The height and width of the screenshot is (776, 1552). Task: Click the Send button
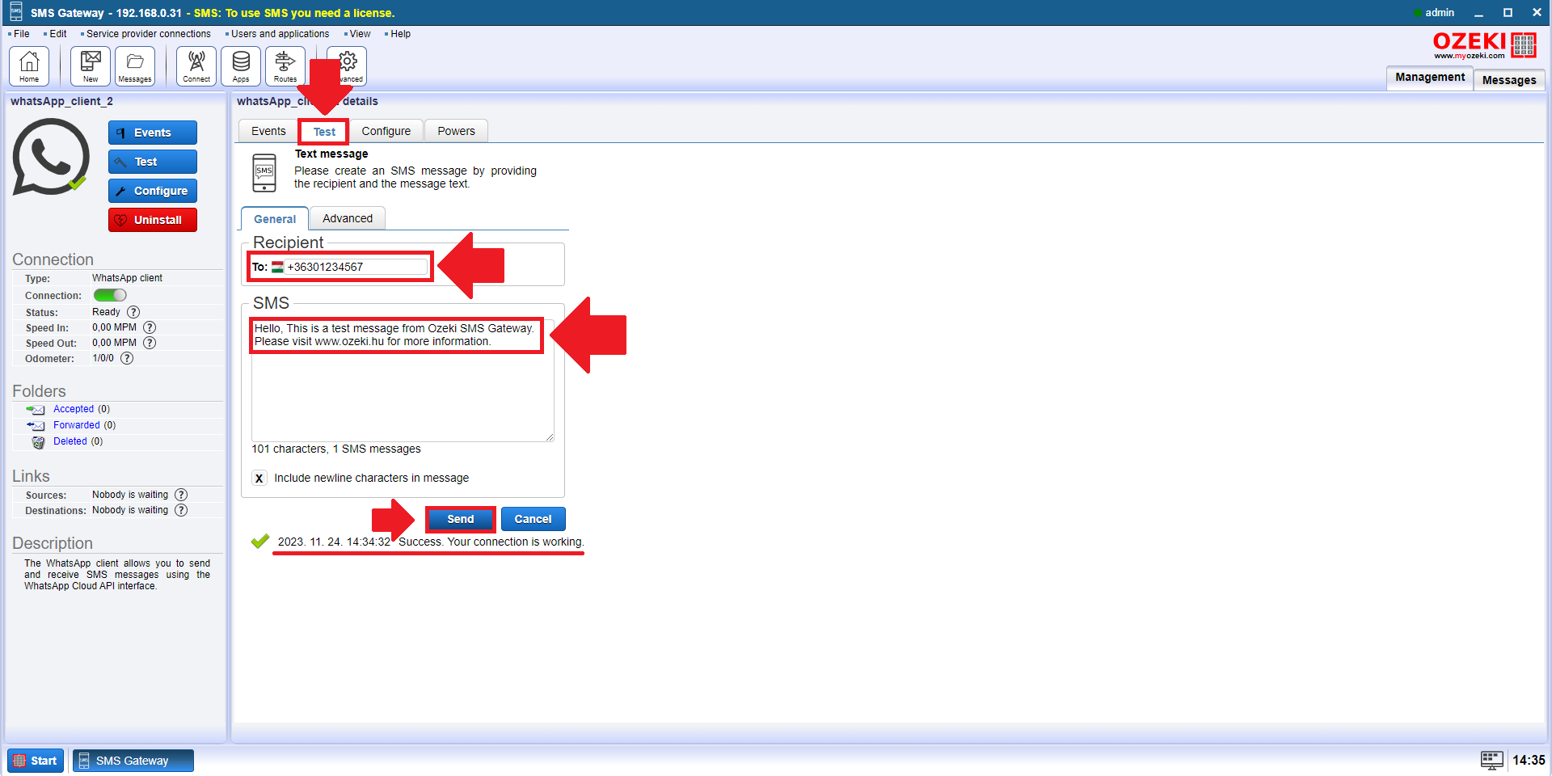pos(461,519)
